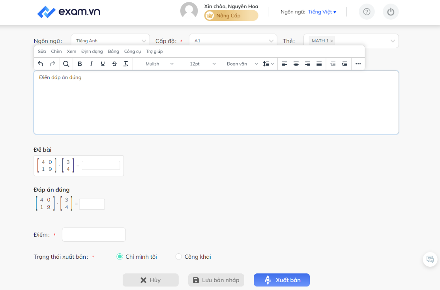Click the 'Xuất bản' publish button
This screenshot has height=290, width=440.
click(x=282, y=280)
